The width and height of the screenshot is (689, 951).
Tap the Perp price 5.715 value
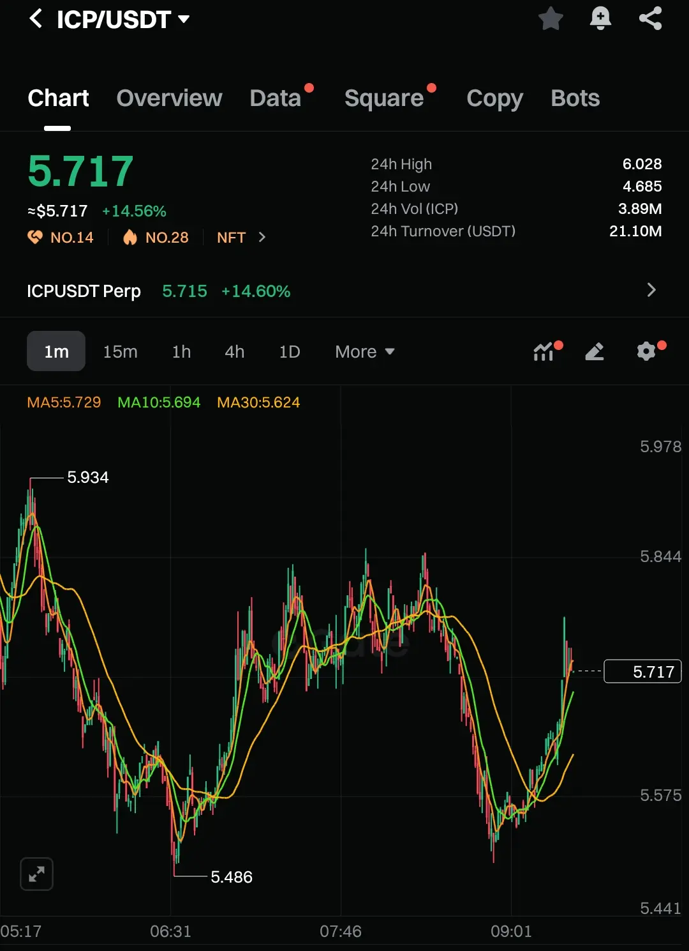coord(184,291)
